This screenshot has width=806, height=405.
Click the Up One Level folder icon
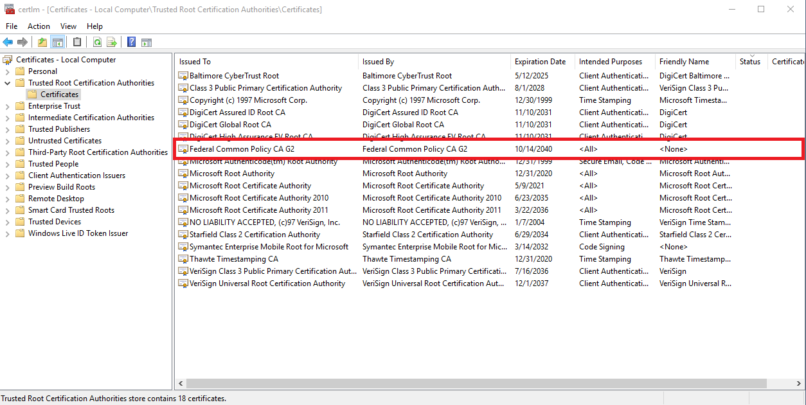tap(42, 42)
